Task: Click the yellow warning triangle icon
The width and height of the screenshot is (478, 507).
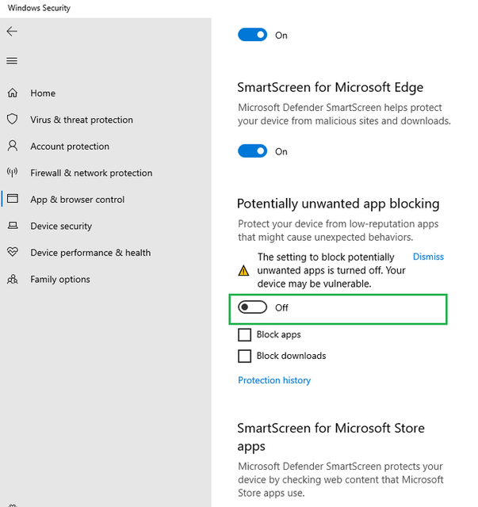Action: (x=243, y=270)
